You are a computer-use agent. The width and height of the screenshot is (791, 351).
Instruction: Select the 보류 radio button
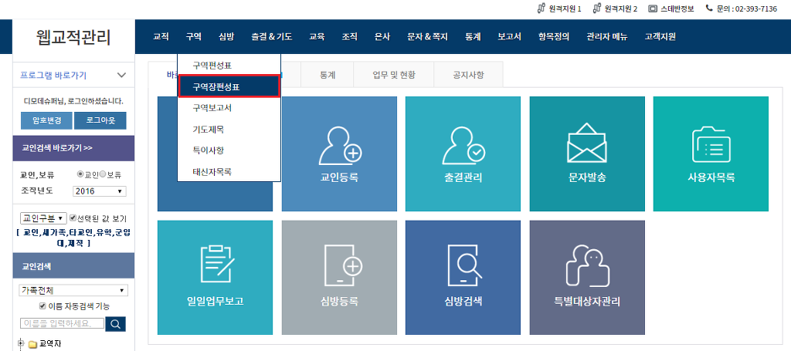click(103, 174)
